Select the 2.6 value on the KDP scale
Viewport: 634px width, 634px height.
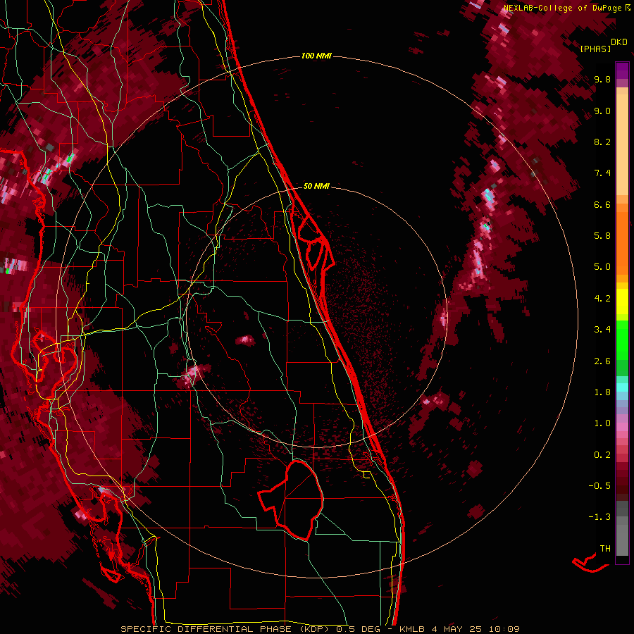pos(602,361)
